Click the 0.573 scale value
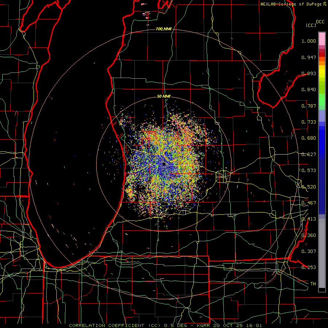 pos(309,171)
